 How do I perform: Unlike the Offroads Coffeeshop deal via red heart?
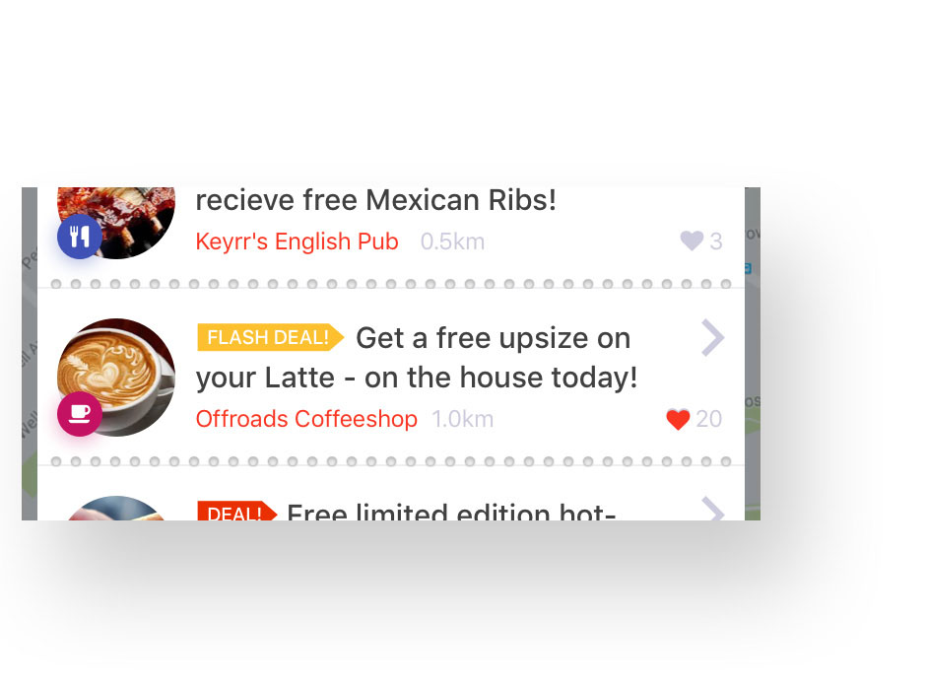tap(678, 419)
